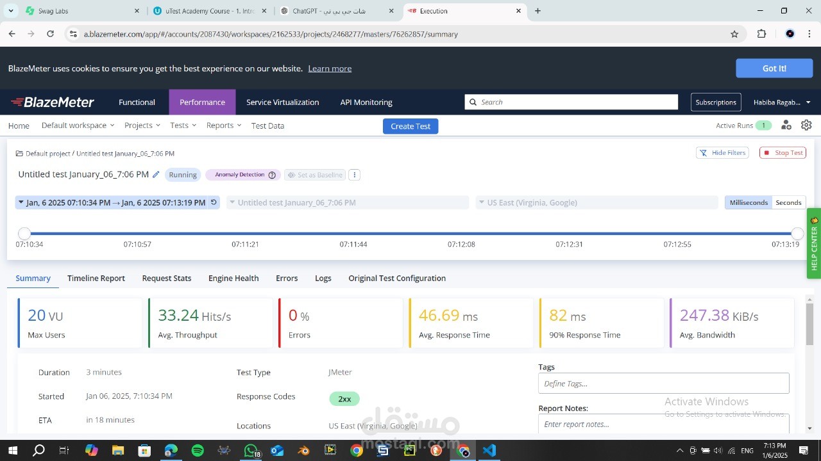View site information icon in address bar
821x461 pixels.
[73, 34]
